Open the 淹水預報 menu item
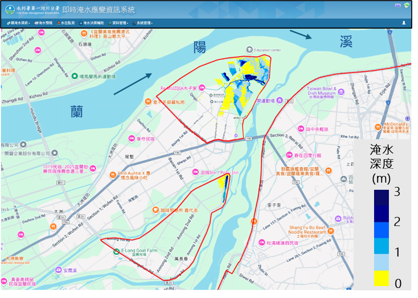The height and width of the screenshot is (298, 418). 43,23
